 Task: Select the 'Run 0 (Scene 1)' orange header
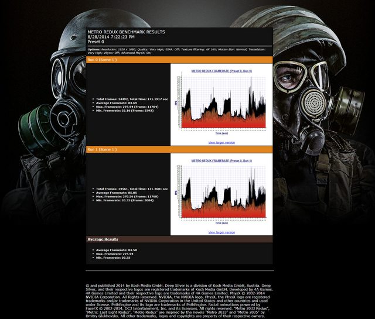click(x=179, y=60)
